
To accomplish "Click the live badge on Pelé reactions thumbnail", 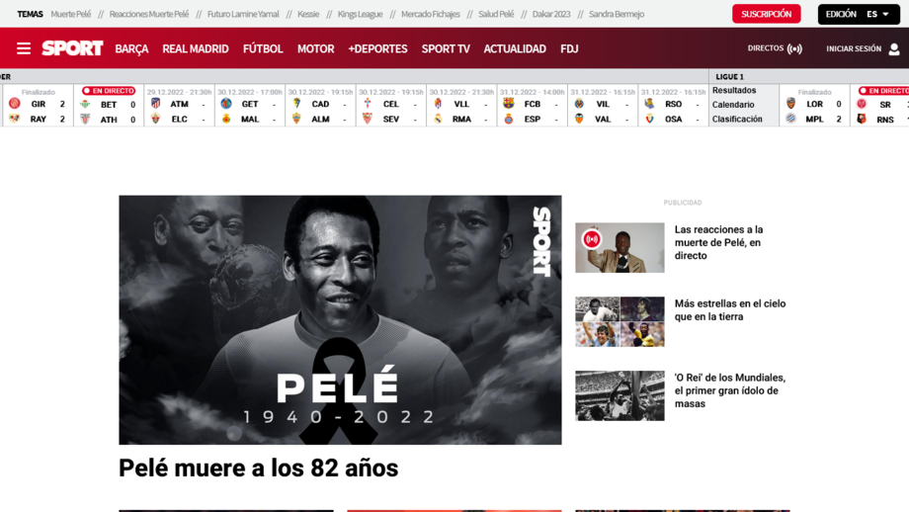I will point(591,239).
